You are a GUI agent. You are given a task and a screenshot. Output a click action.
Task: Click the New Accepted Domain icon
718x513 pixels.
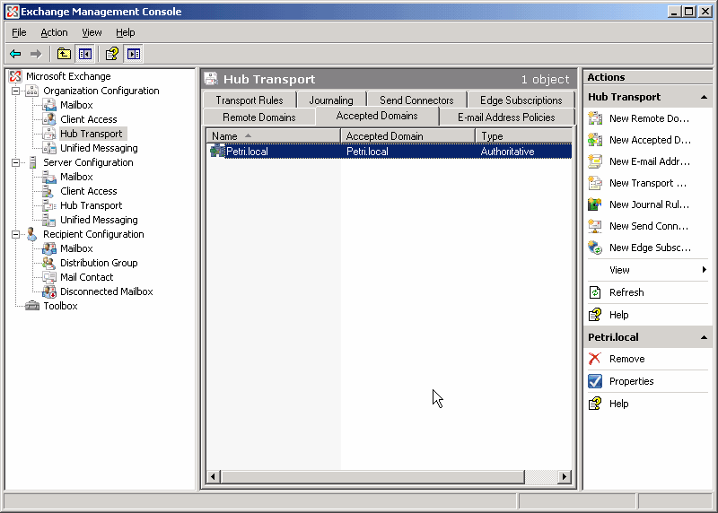pyautogui.click(x=595, y=140)
